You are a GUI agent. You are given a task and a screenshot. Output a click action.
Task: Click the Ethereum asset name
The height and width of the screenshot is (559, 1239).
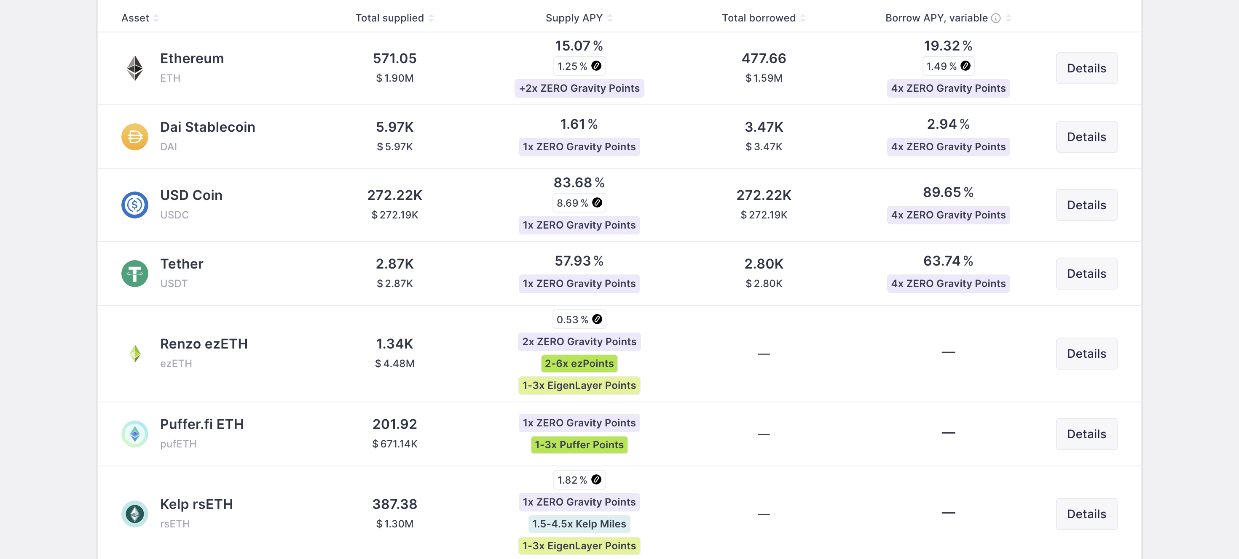(192, 59)
